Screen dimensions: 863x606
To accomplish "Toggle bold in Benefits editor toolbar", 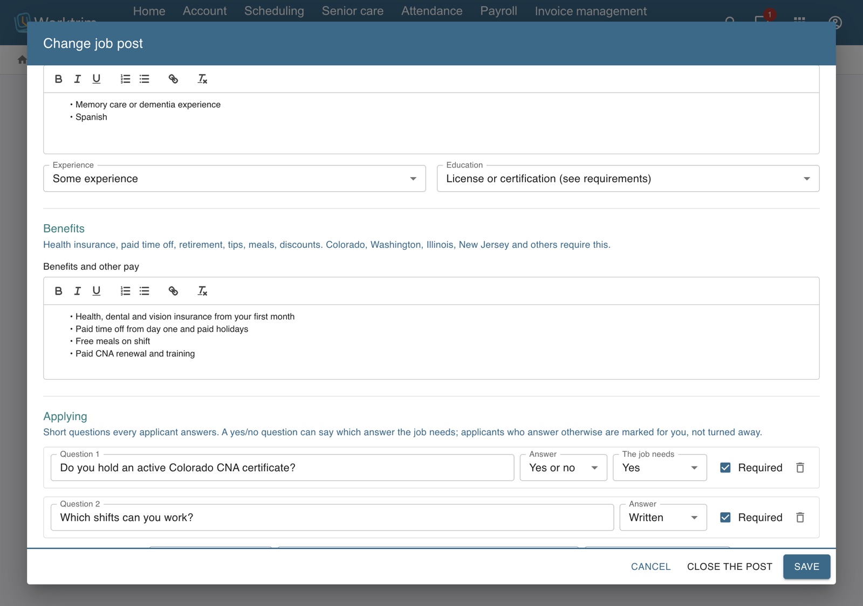I will [x=58, y=291].
